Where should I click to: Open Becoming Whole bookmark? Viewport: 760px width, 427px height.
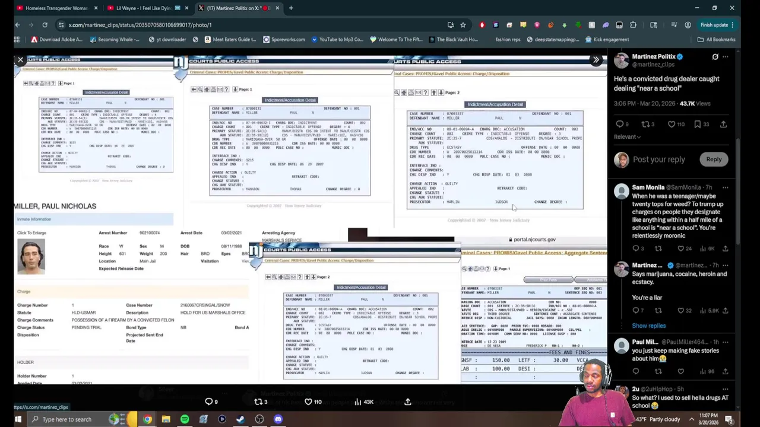114,40
